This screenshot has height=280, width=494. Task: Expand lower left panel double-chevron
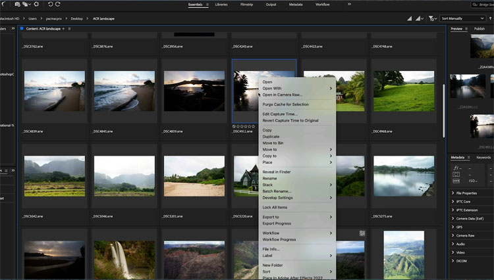(x=13, y=170)
